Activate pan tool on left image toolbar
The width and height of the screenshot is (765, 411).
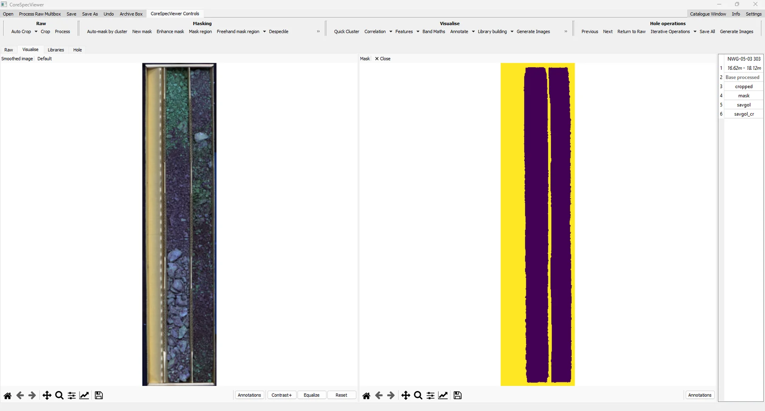click(x=47, y=395)
